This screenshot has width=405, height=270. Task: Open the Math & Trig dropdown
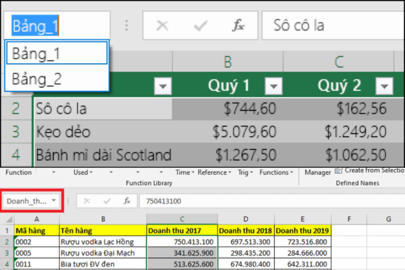(246, 172)
